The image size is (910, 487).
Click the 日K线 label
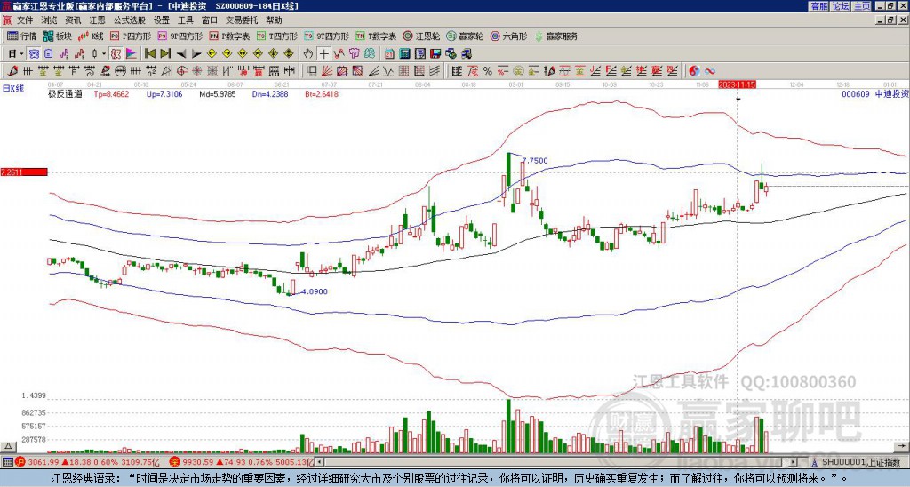point(12,89)
